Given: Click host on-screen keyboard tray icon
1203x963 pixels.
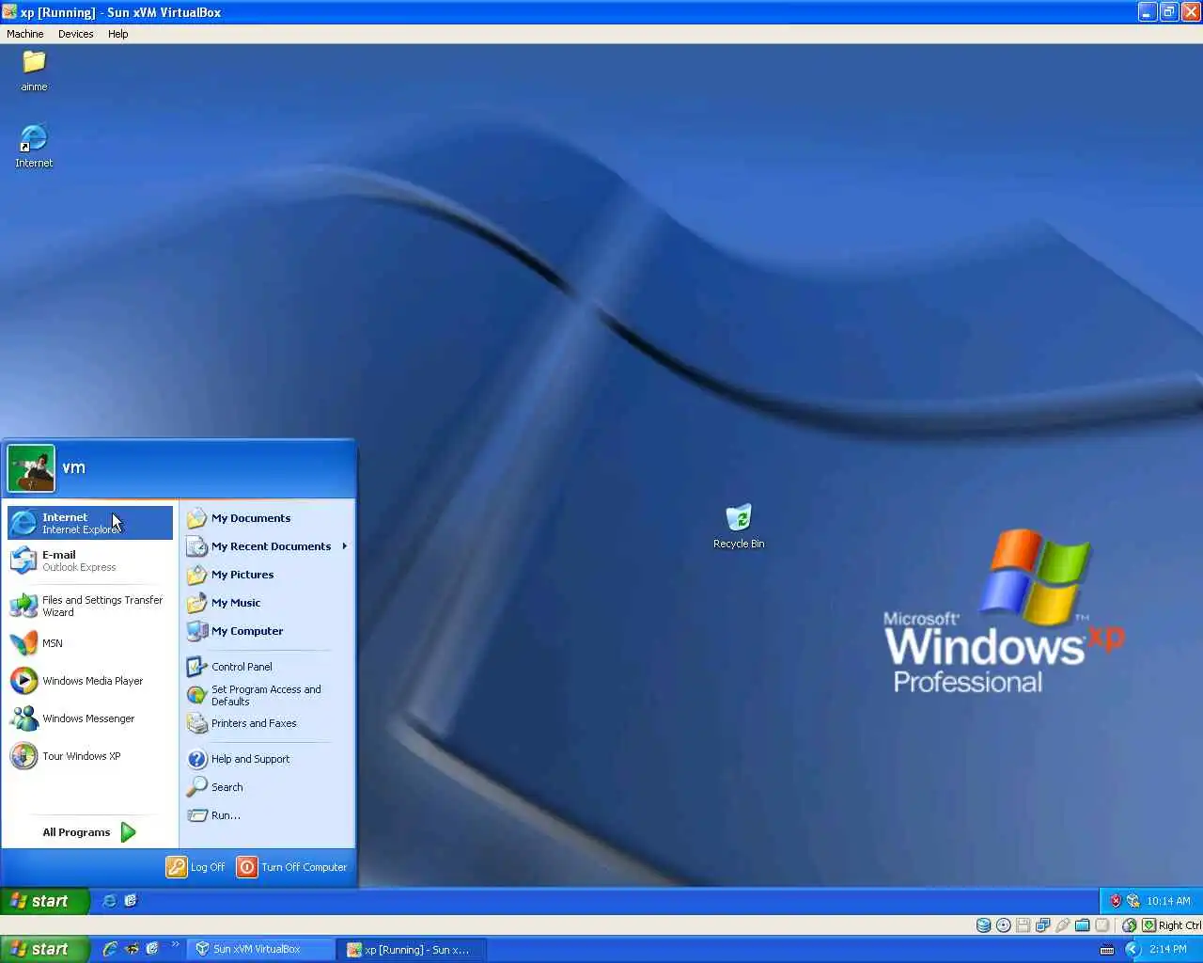Looking at the screenshot, I should pyautogui.click(x=1107, y=949).
